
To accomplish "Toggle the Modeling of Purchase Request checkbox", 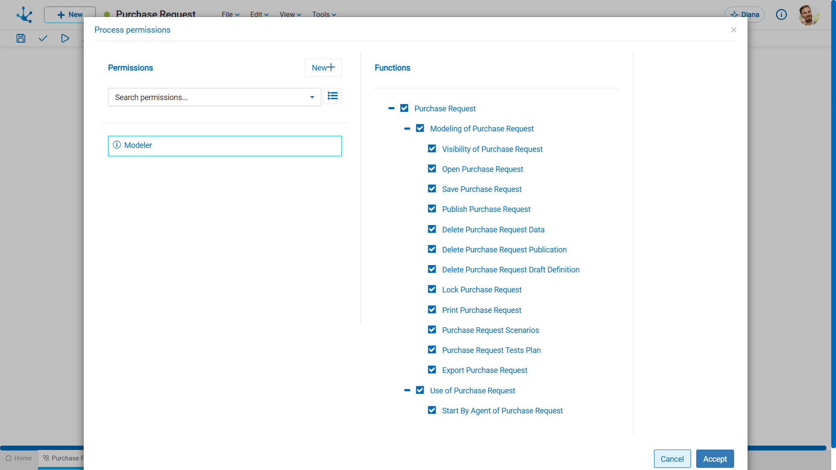I will tap(420, 128).
